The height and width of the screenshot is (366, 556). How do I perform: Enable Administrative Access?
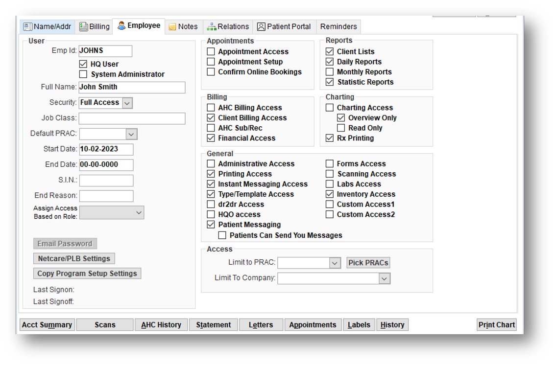[211, 164]
